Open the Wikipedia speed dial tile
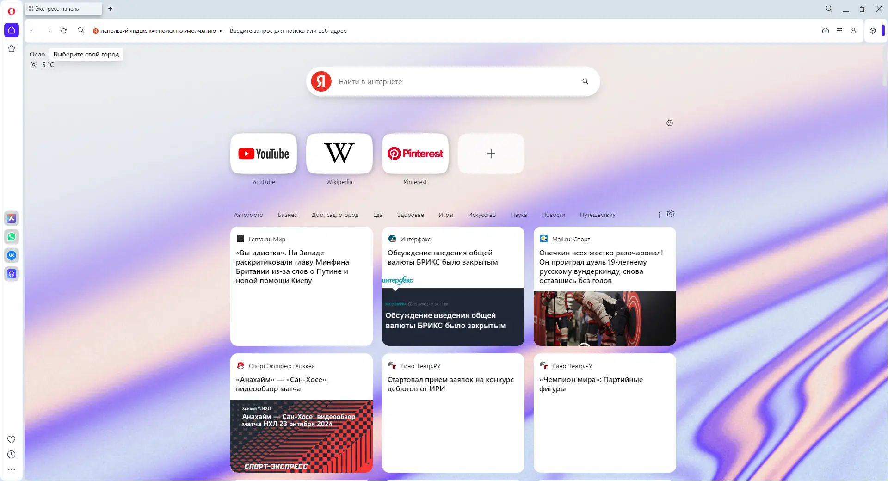Viewport: 888px width, 481px height. (x=339, y=154)
